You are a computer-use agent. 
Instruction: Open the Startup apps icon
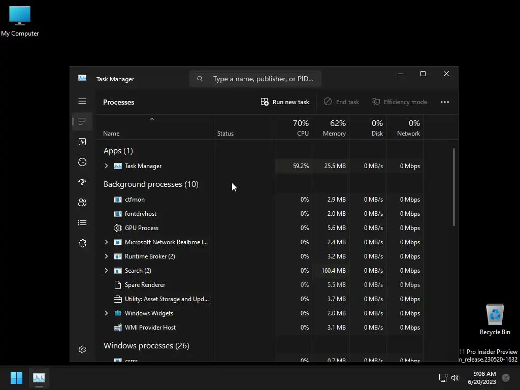coord(82,182)
